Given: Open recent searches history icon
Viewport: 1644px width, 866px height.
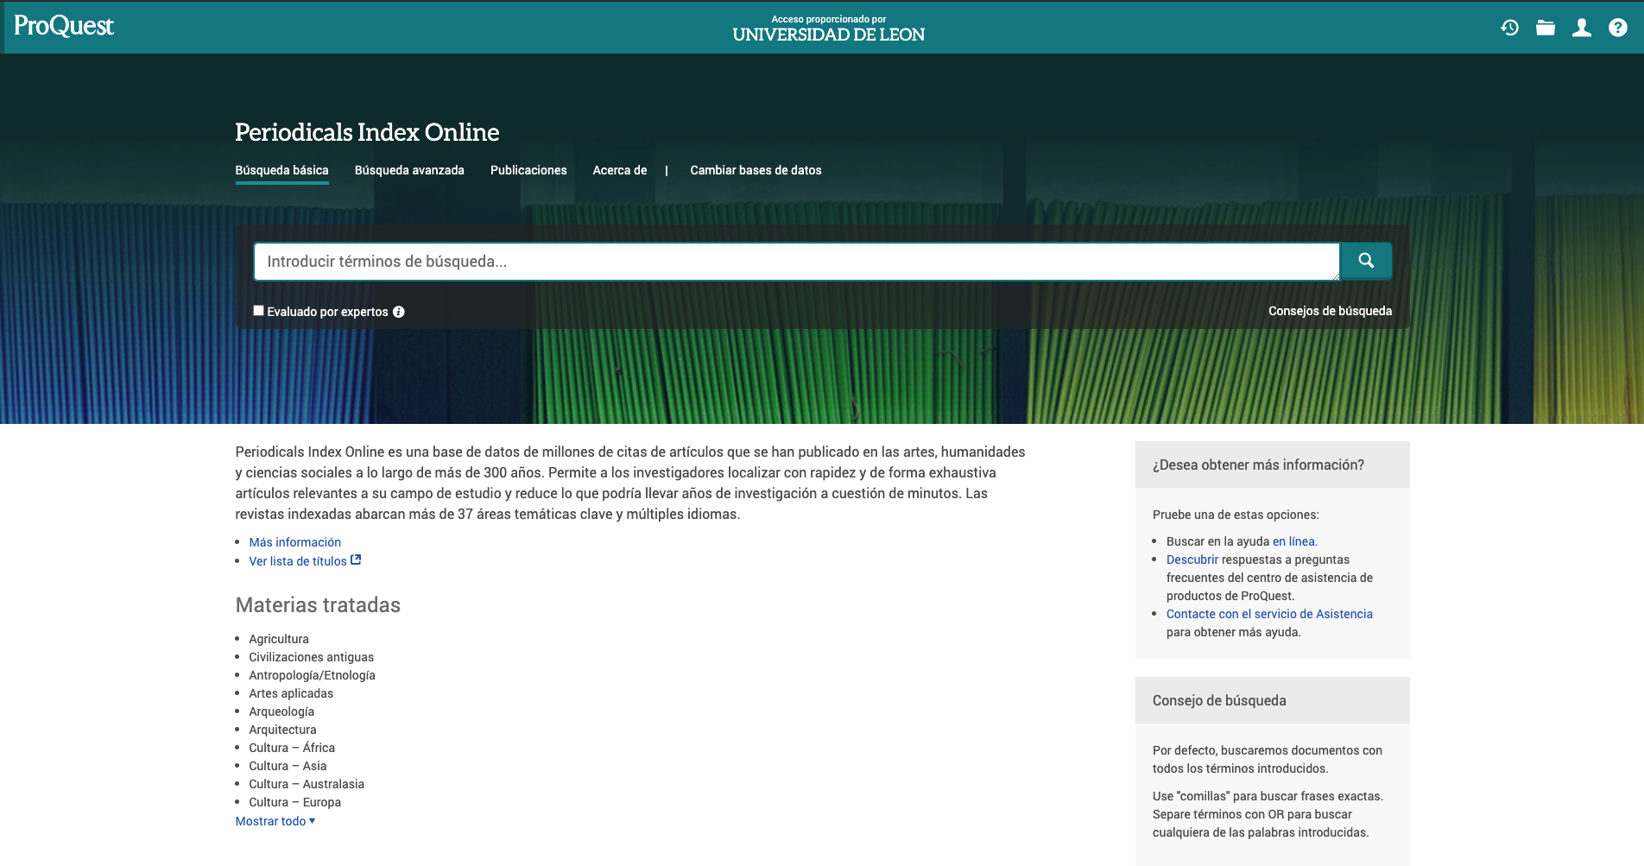Looking at the screenshot, I should tap(1509, 28).
